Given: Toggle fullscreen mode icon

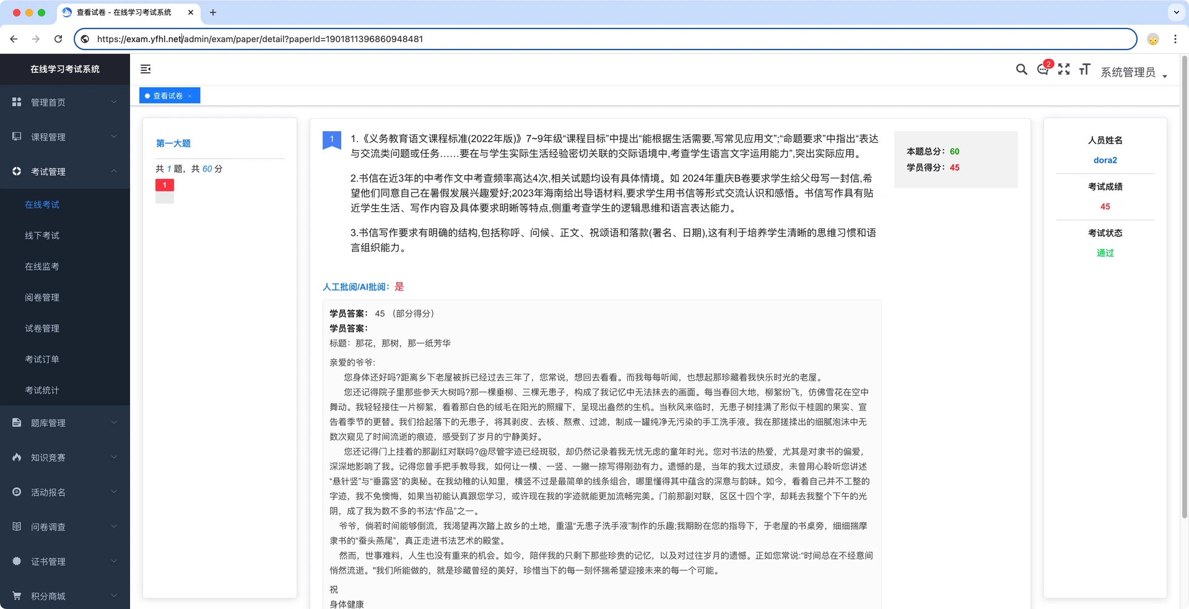Looking at the screenshot, I should pos(1064,69).
